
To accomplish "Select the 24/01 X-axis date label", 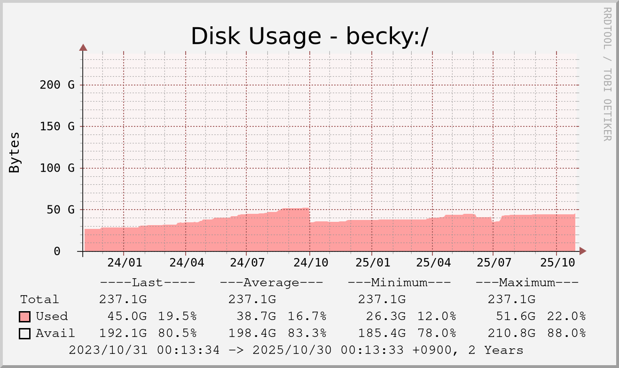I will pyautogui.click(x=124, y=263).
